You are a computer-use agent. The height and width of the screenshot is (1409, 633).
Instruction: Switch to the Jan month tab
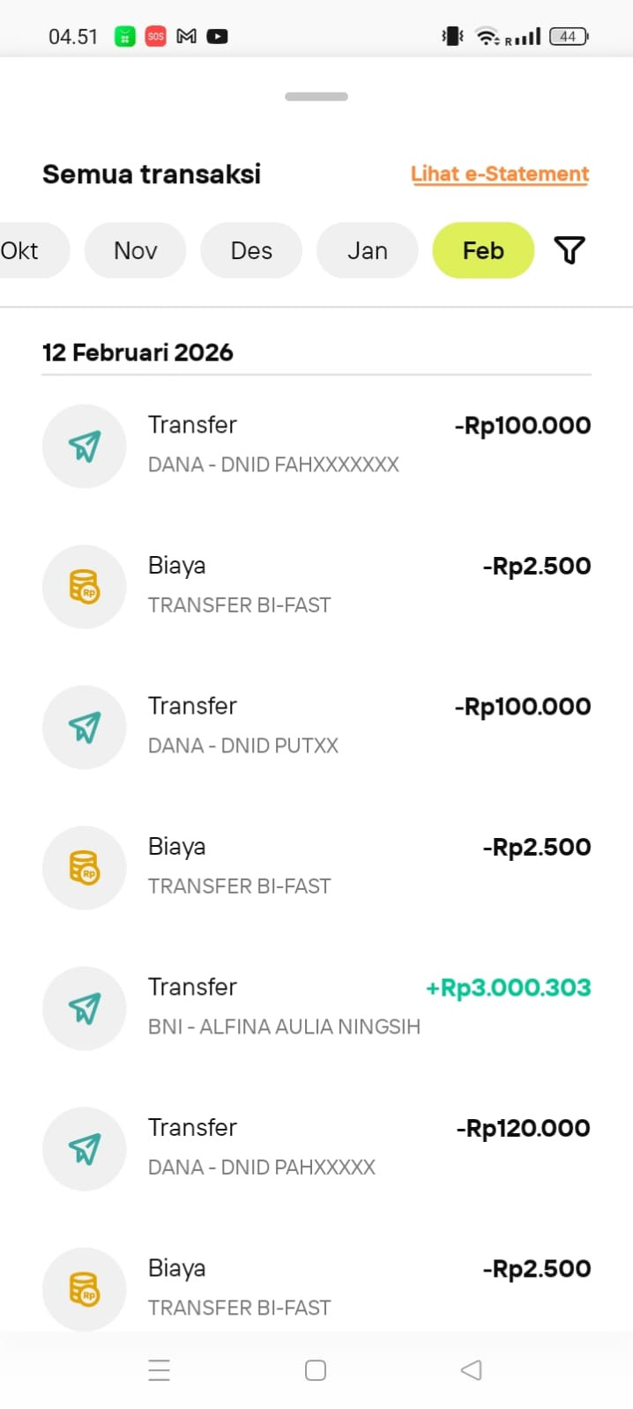(368, 250)
